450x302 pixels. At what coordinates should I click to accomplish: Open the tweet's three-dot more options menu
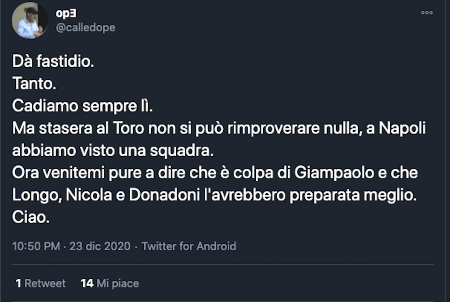click(x=427, y=13)
